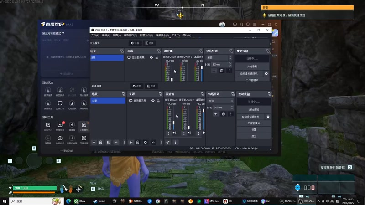The height and width of the screenshot is (205, 365).
Task: Select 场景 item in lower Scenes dock
Action: (108, 101)
